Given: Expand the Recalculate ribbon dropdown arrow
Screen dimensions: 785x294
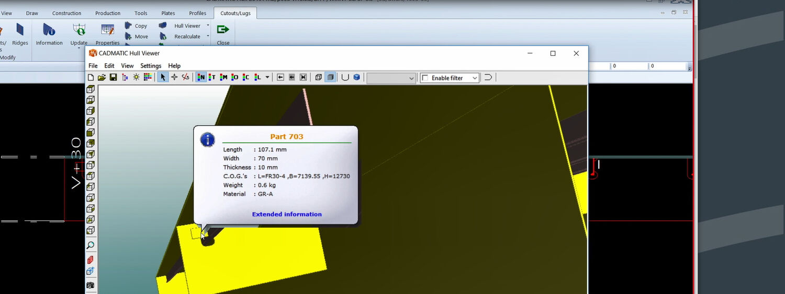Looking at the screenshot, I should click(x=208, y=37).
